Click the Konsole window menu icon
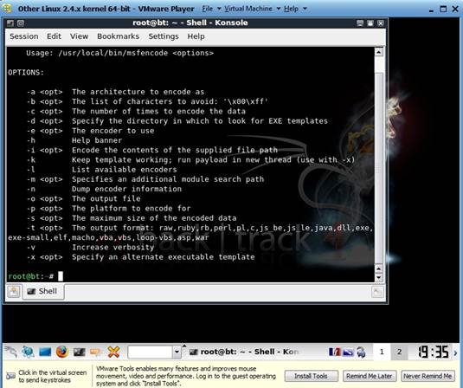Screen dimensions: 463x388 pyautogui.click(x=10, y=23)
